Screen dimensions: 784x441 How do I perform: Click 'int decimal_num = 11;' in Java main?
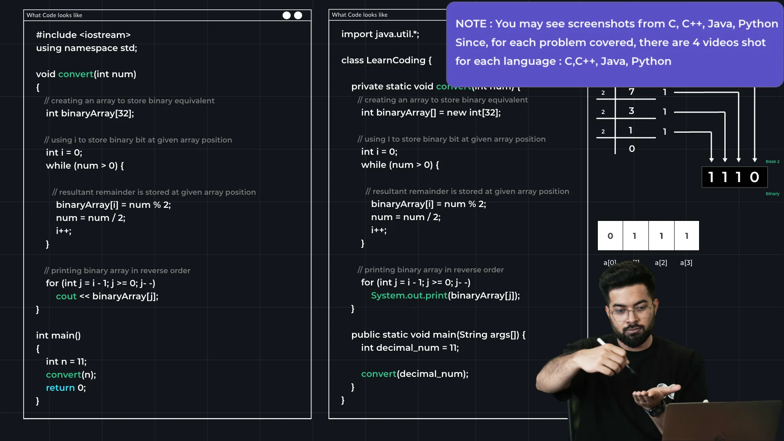pos(410,348)
